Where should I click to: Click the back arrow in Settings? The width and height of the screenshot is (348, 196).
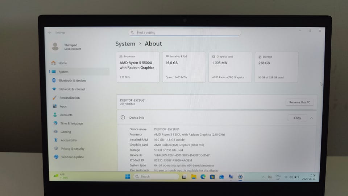[50, 33]
